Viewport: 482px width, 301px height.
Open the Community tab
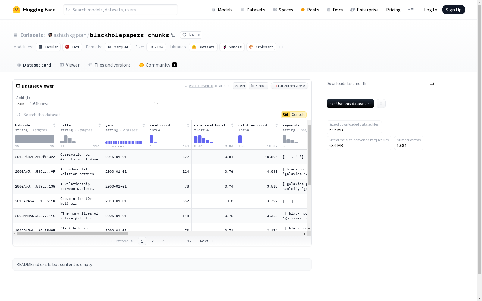[158, 65]
